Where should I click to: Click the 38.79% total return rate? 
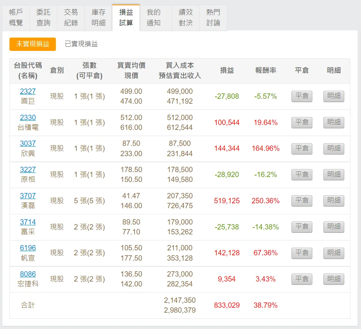(x=266, y=305)
